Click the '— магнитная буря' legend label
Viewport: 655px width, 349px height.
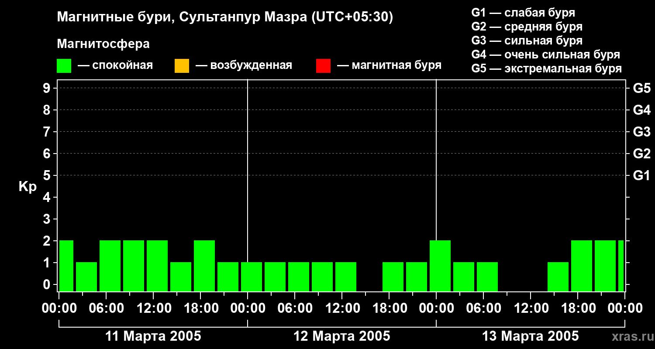click(x=390, y=65)
